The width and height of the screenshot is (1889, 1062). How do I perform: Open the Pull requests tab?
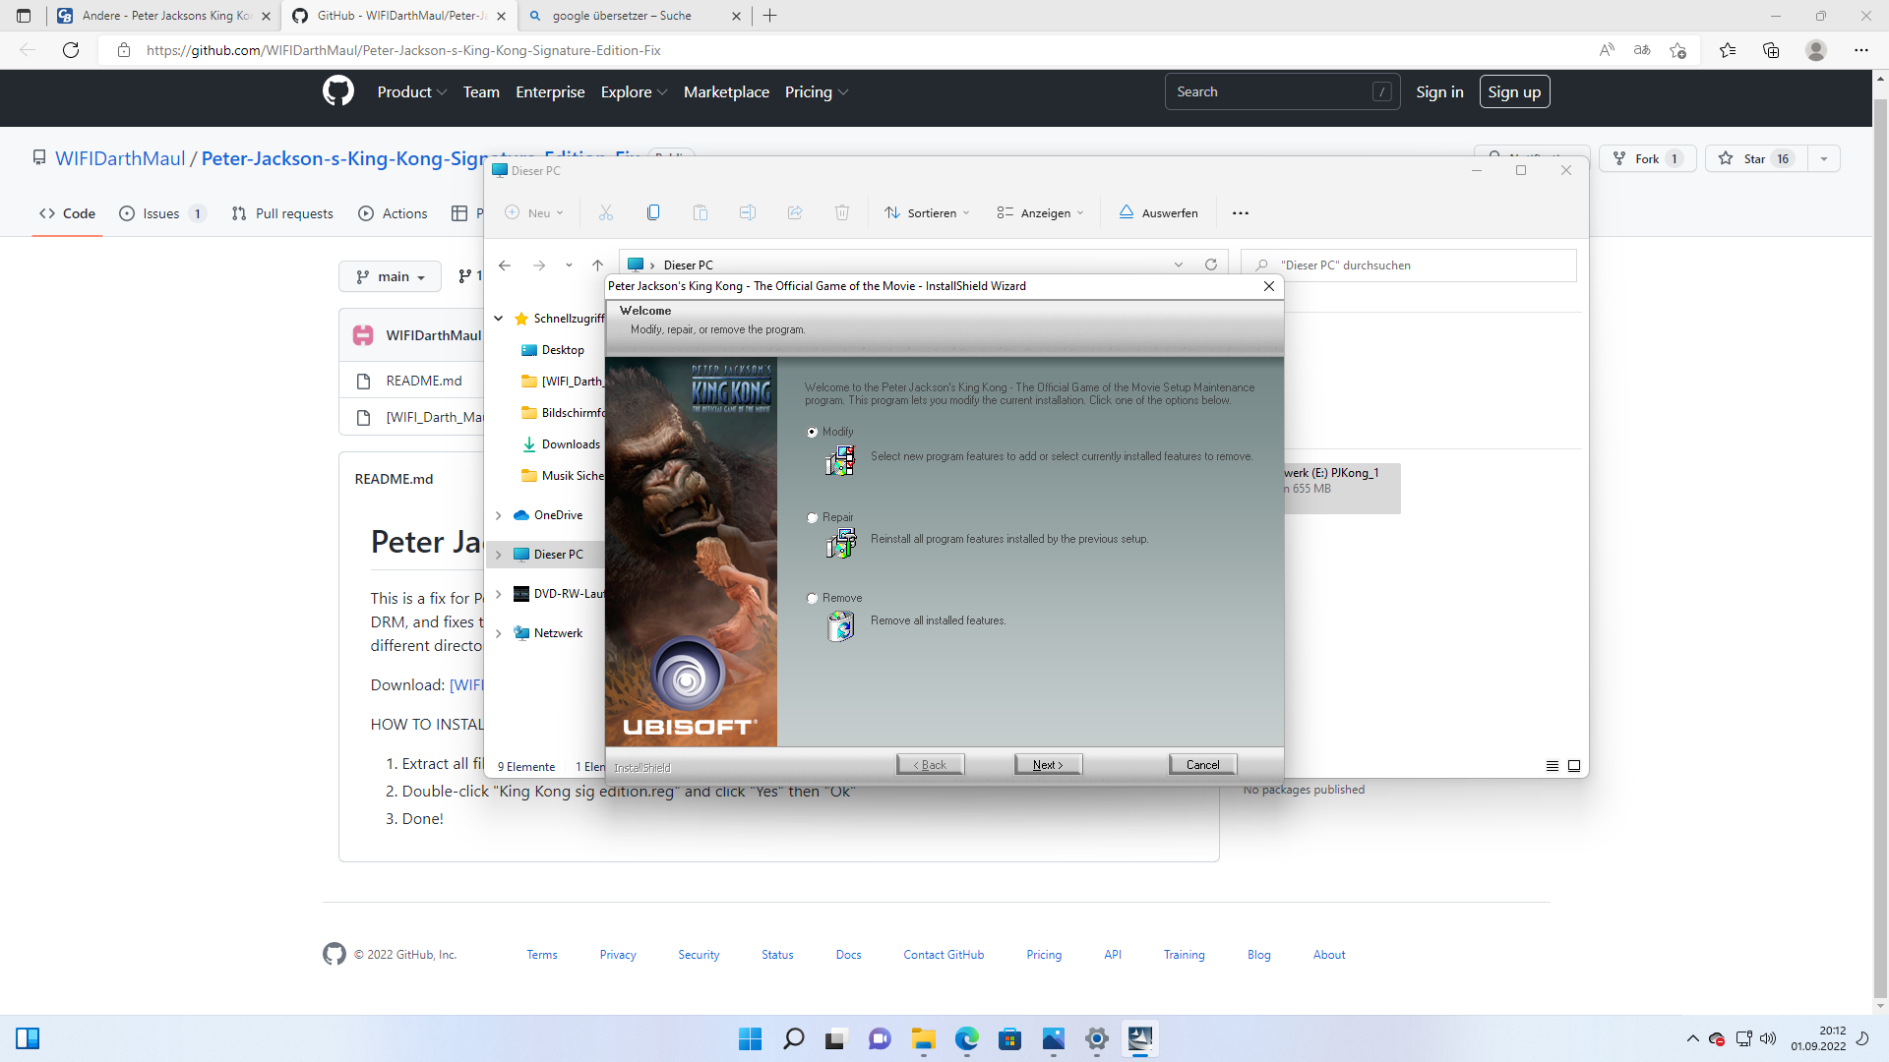coord(283,213)
